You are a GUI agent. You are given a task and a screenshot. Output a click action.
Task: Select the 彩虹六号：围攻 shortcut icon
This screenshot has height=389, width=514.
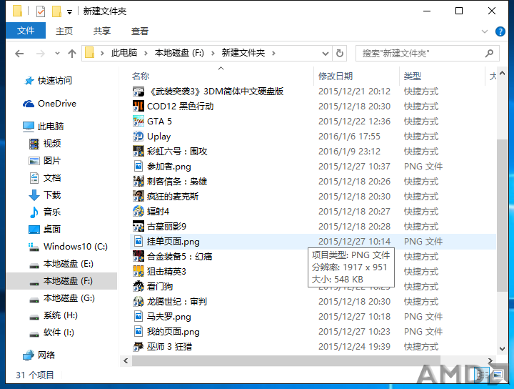click(x=138, y=152)
